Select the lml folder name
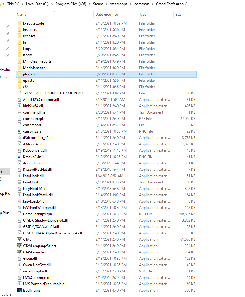Viewport: 245px width, 297px height. [25, 42]
